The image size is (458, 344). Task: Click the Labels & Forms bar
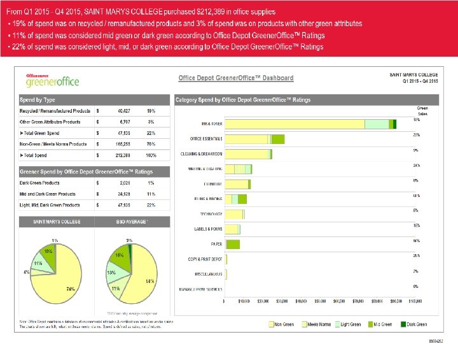click(x=233, y=229)
